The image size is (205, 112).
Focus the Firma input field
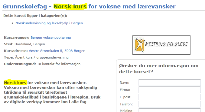point(170,90)
